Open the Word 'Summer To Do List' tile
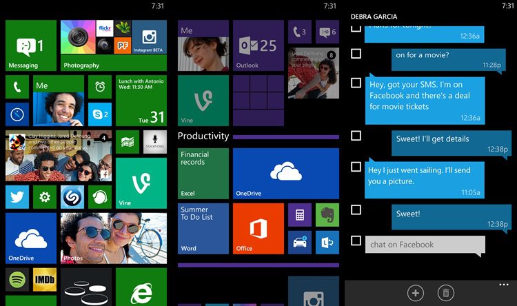The image size is (517, 306). 203,229
